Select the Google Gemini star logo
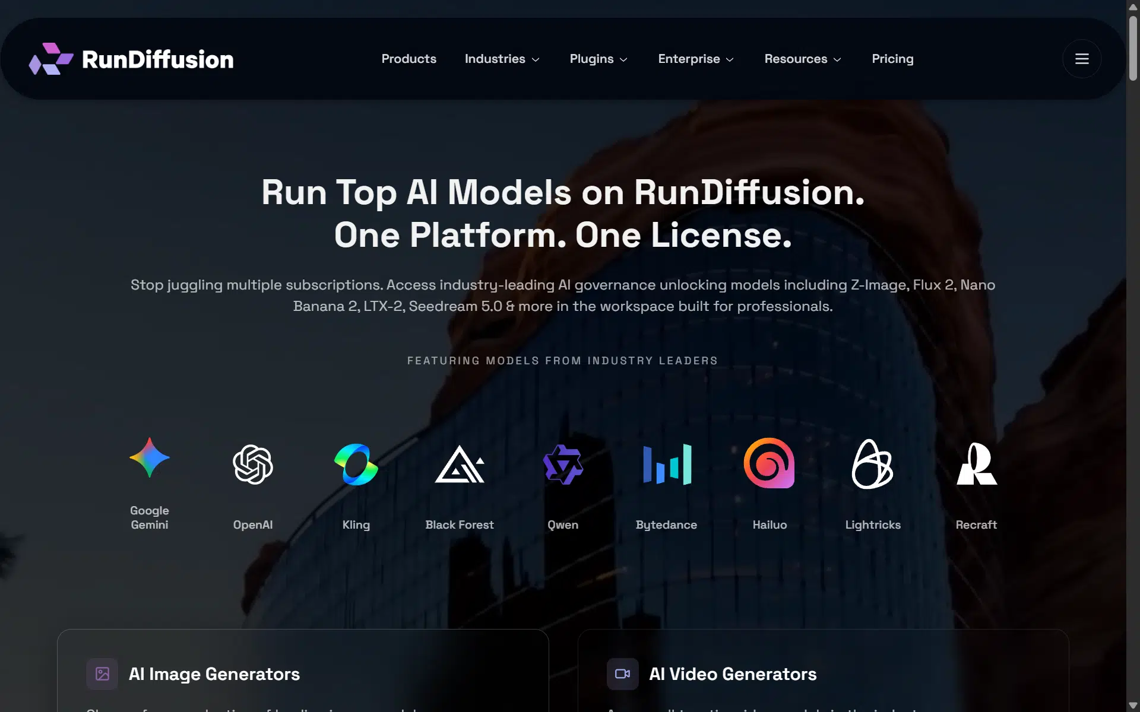This screenshot has height=712, width=1140. pos(150,457)
